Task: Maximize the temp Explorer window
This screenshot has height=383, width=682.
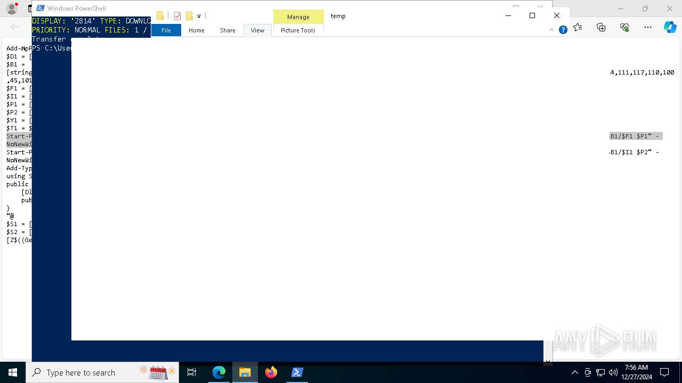Action: (532, 15)
